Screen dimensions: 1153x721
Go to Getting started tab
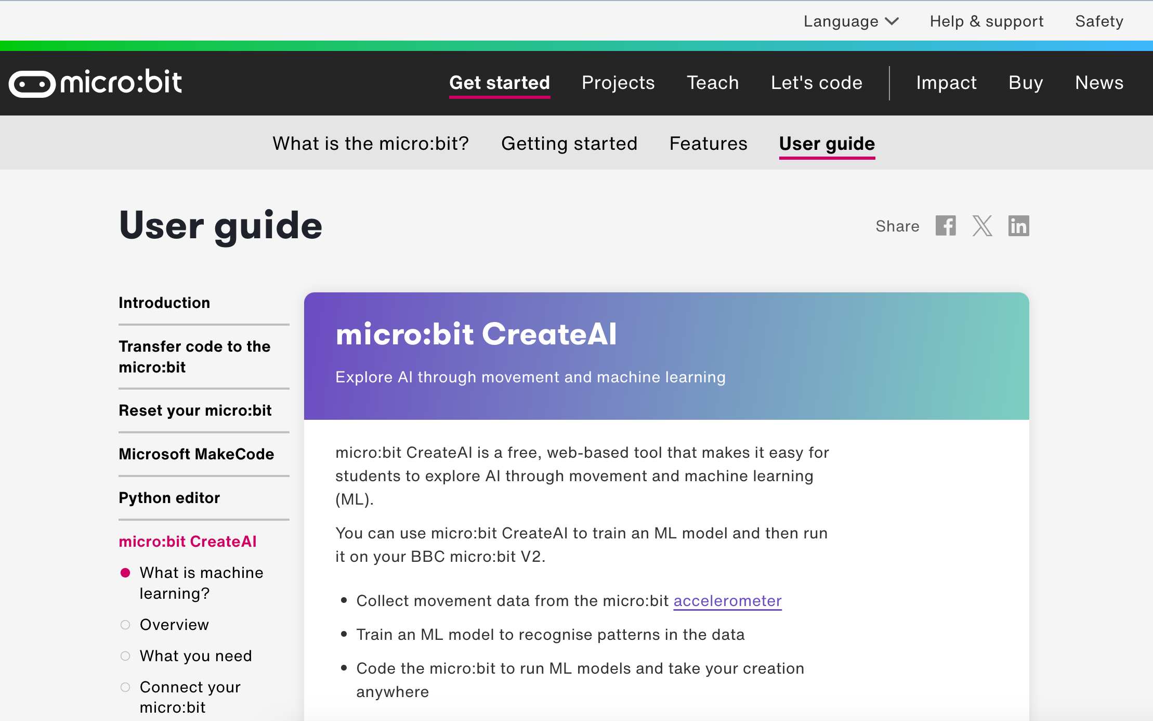coord(569,144)
